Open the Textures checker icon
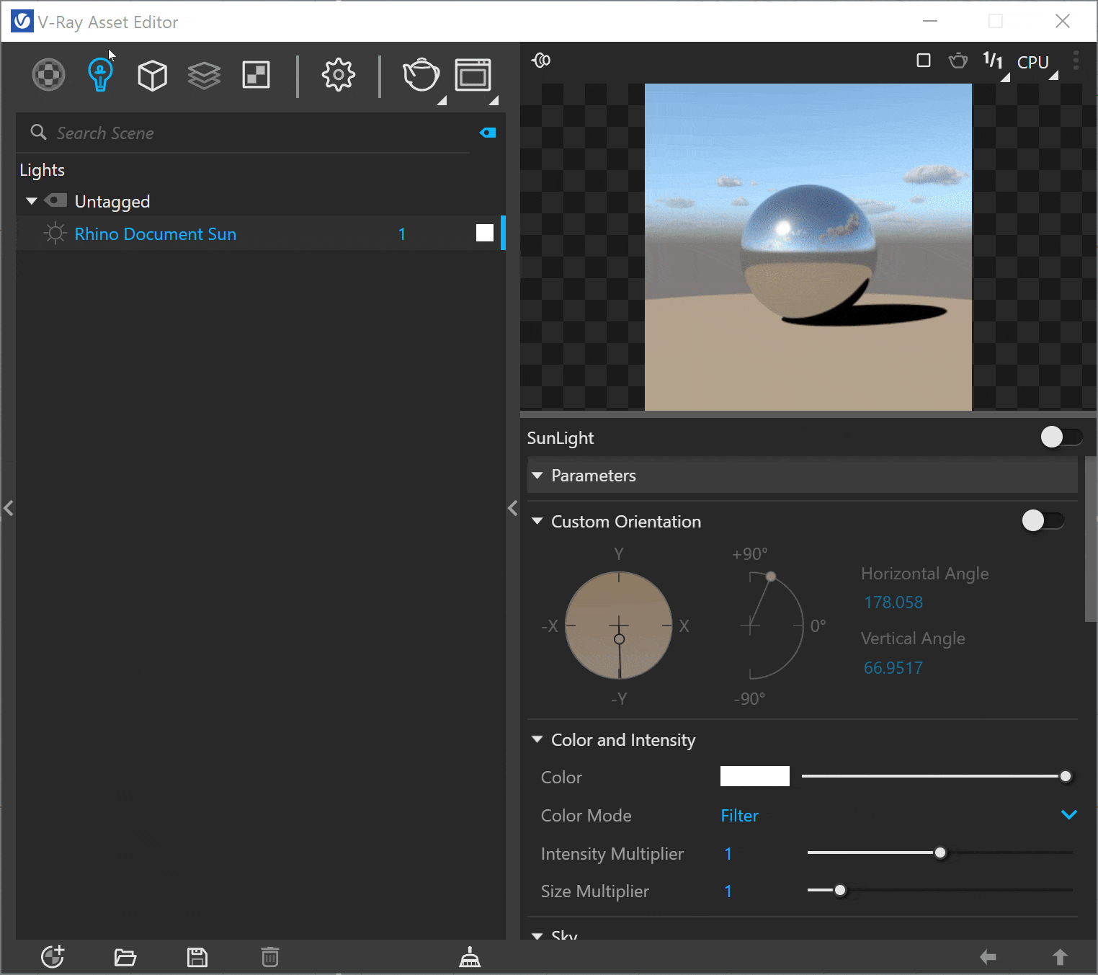Screen dimensions: 1098x975 (256, 75)
